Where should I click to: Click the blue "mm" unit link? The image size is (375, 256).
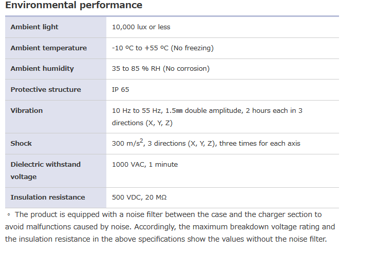(x=179, y=111)
